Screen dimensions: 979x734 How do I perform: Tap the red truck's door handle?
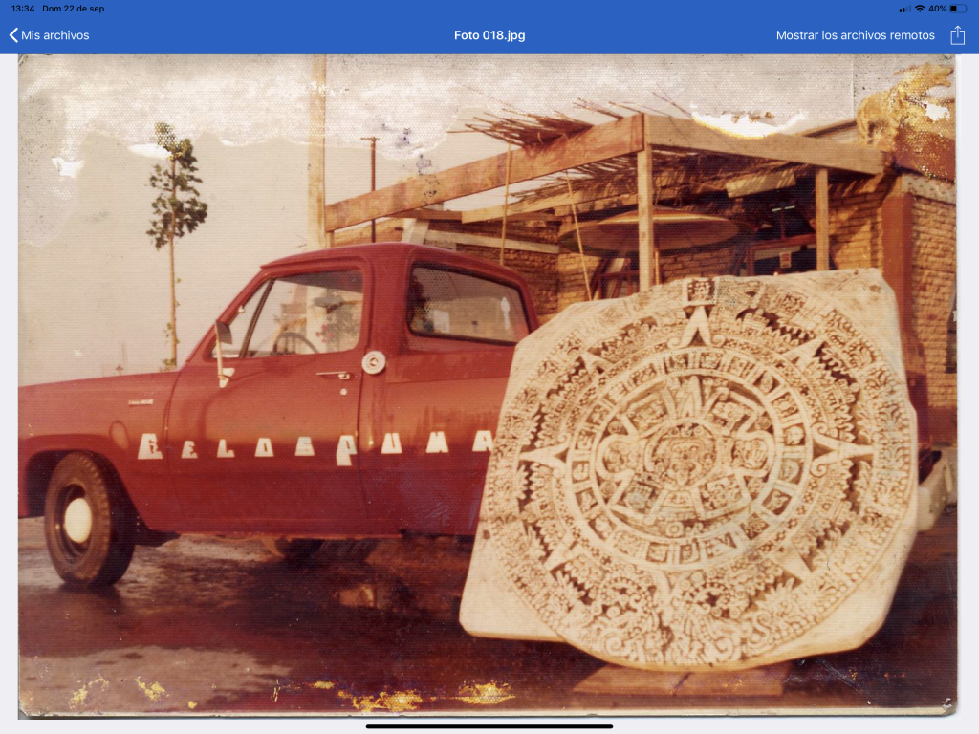(x=337, y=376)
